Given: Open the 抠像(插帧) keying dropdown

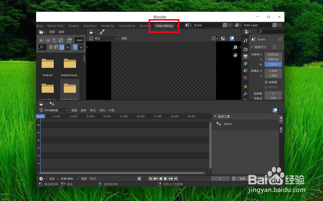Looking at the screenshot, I should click(x=69, y=179).
